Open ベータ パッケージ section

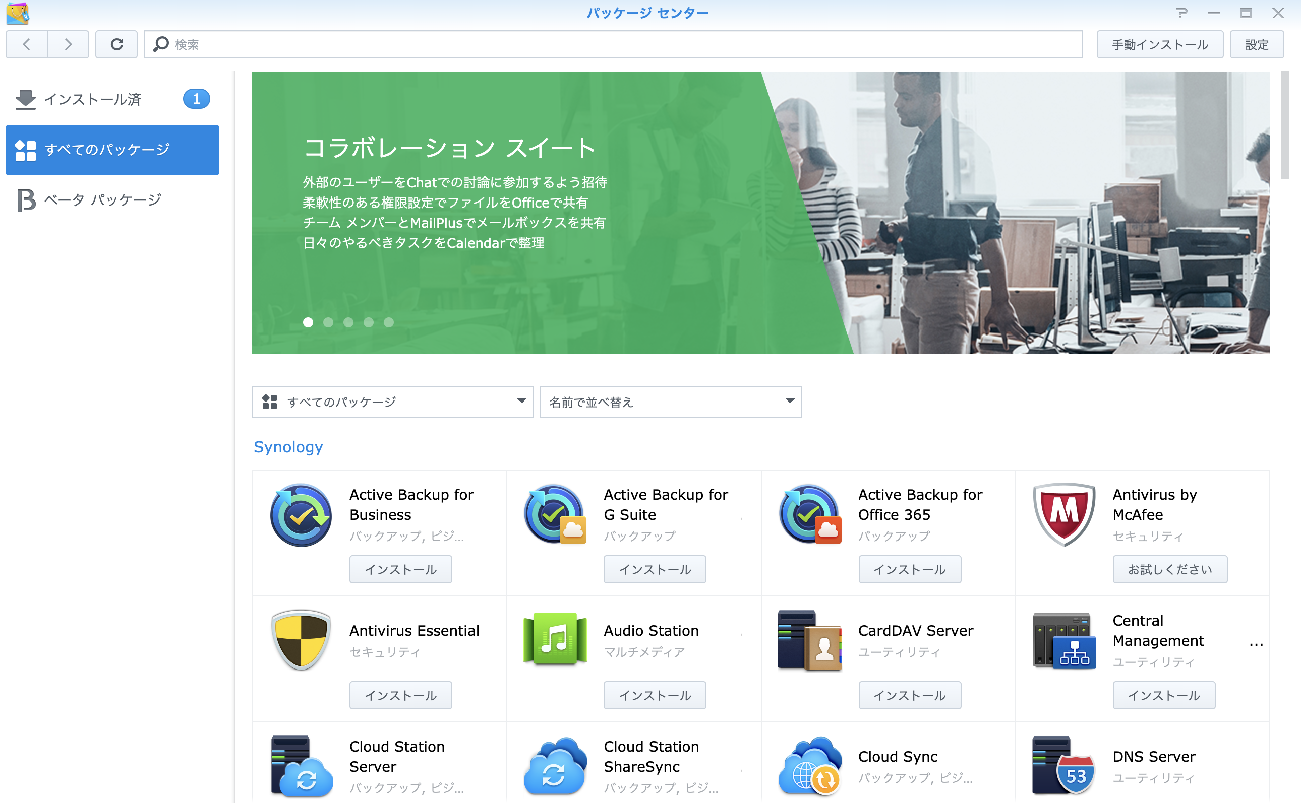[x=112, y=200]
